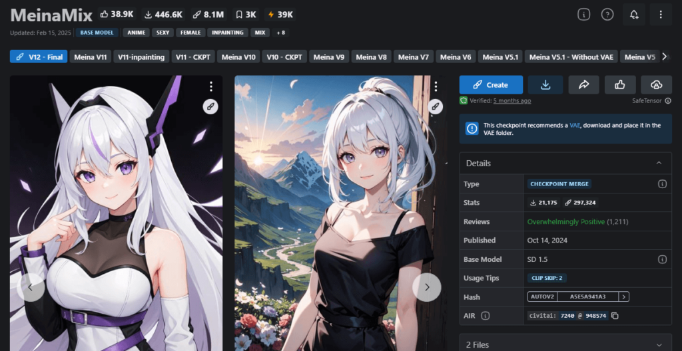
Task: Click the notification bell subscribe icon
Action: coord(634,15)
